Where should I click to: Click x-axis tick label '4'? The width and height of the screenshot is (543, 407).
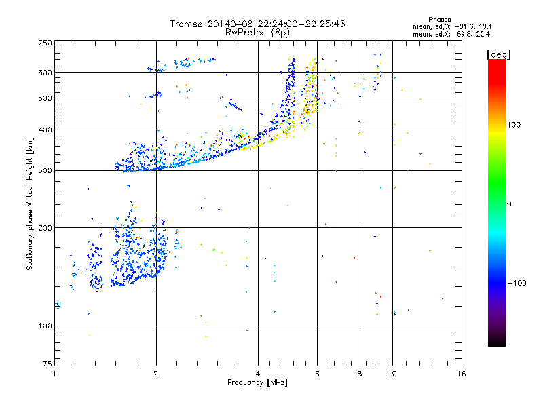258,374
